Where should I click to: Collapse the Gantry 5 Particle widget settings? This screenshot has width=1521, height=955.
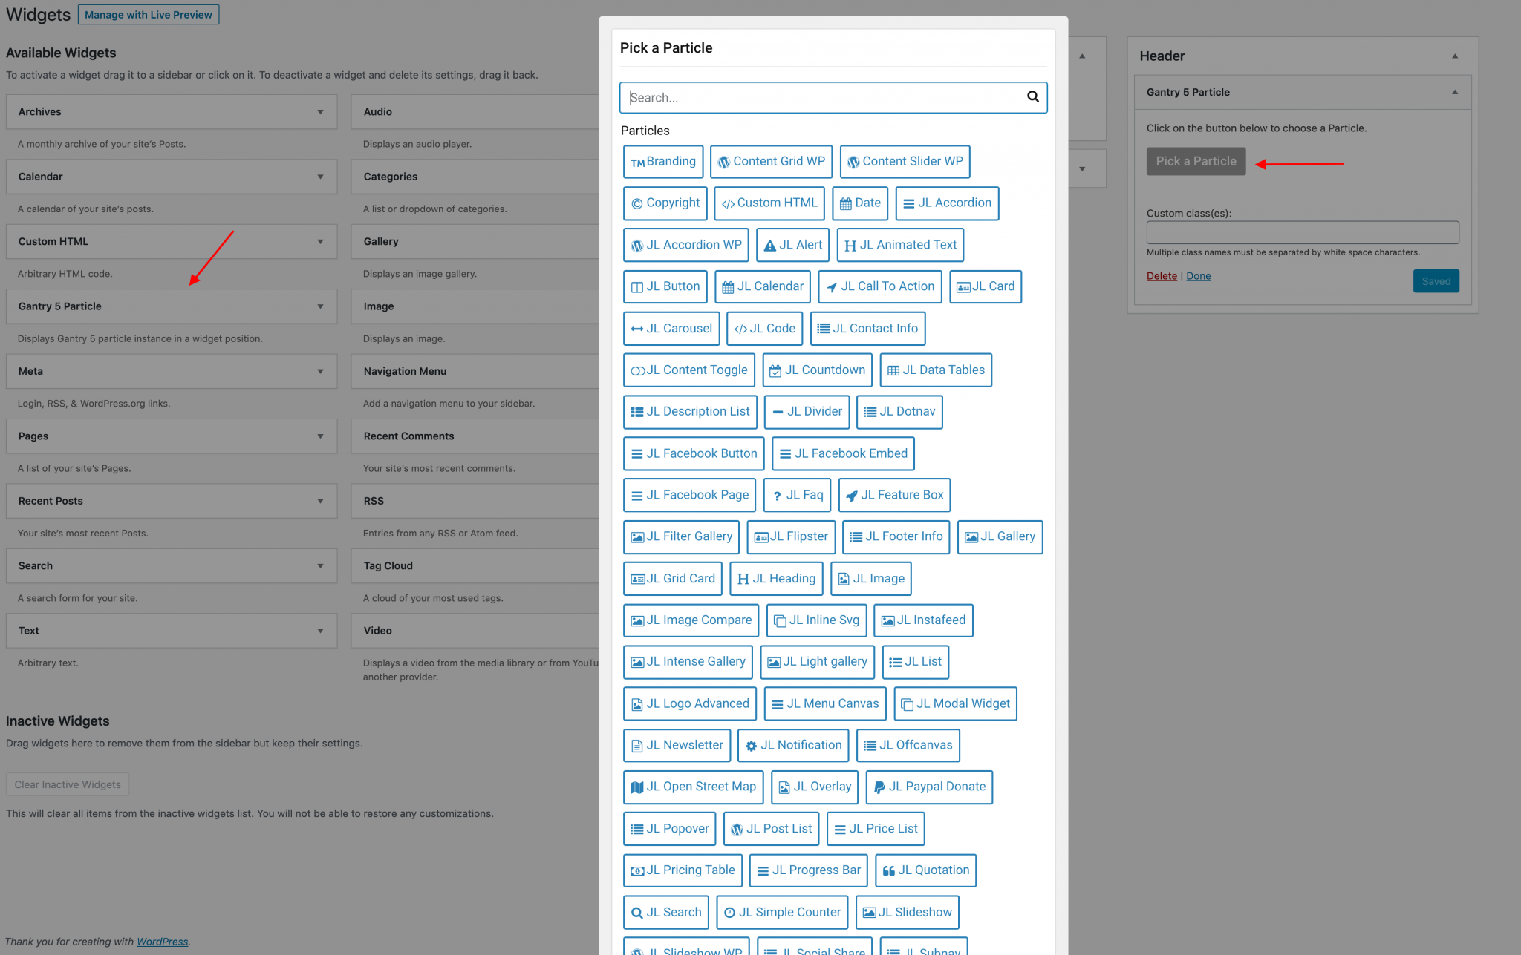pos(1454,91)
